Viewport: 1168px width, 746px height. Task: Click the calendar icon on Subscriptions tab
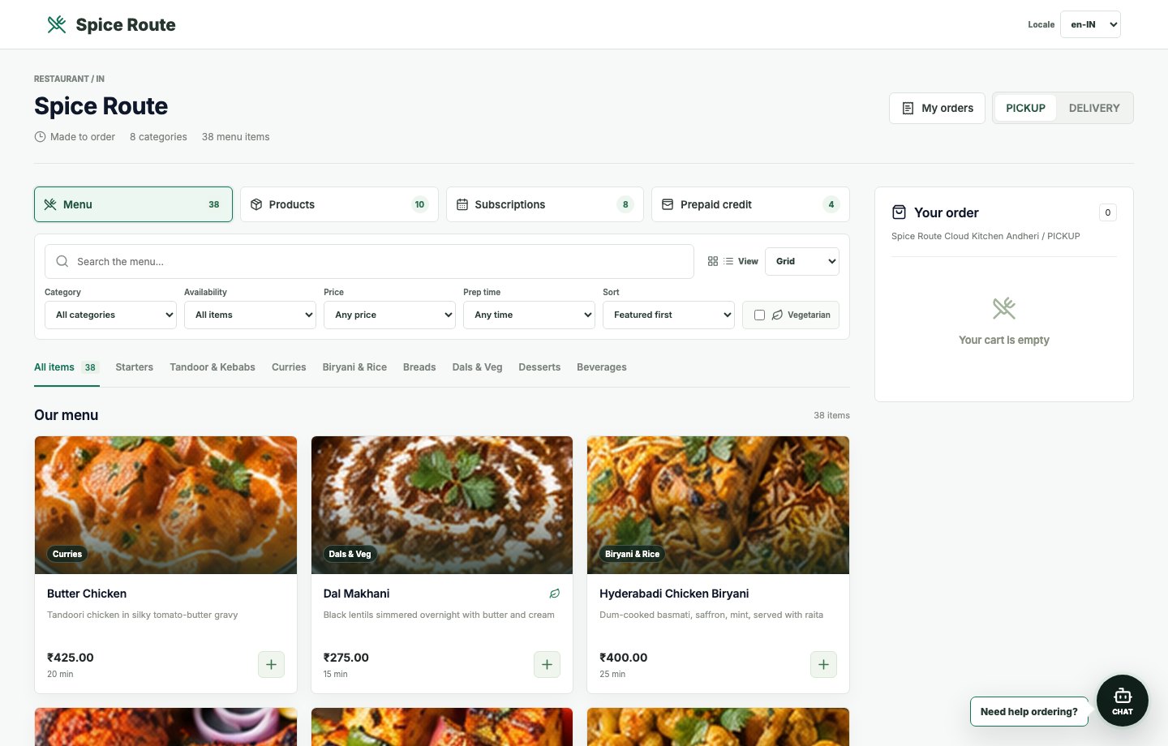click(x=462, y=204)
